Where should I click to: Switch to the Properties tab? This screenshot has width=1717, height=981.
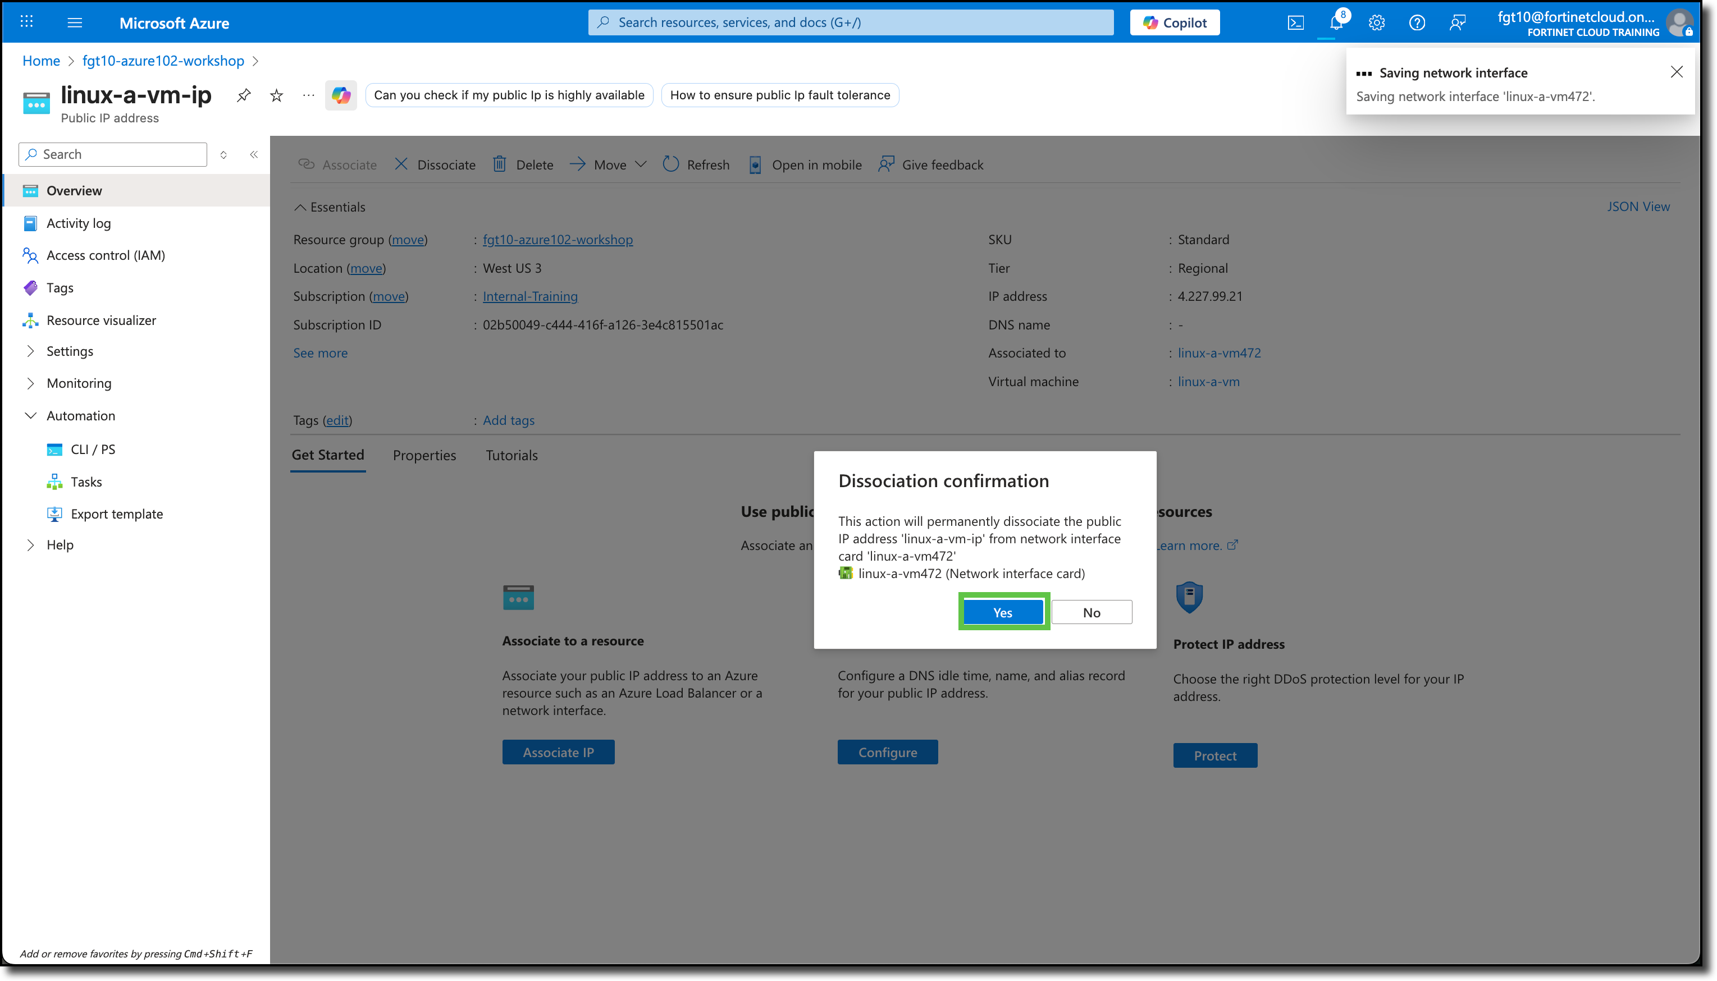pos(424,455)
